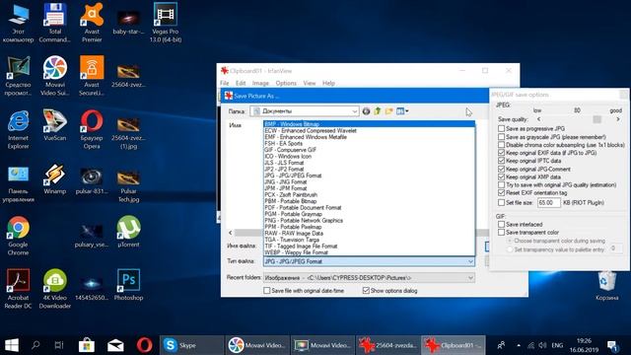Select Movavi Video Suite desktop icon
Screen dimensions: 631x355
coord(55,76)
